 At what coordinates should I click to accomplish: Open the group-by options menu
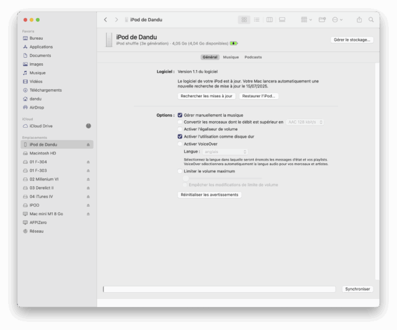tap(306, 20)
